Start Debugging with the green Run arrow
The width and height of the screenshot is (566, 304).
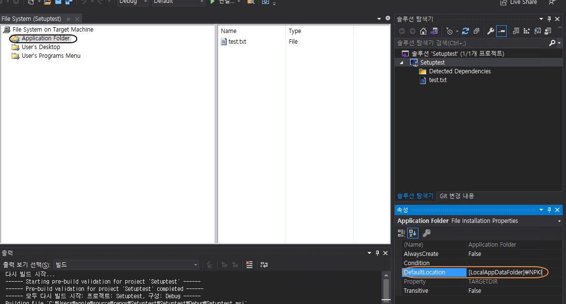[213, 2]
